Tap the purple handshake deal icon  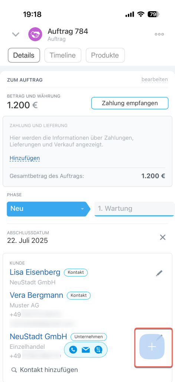(35, 34)
